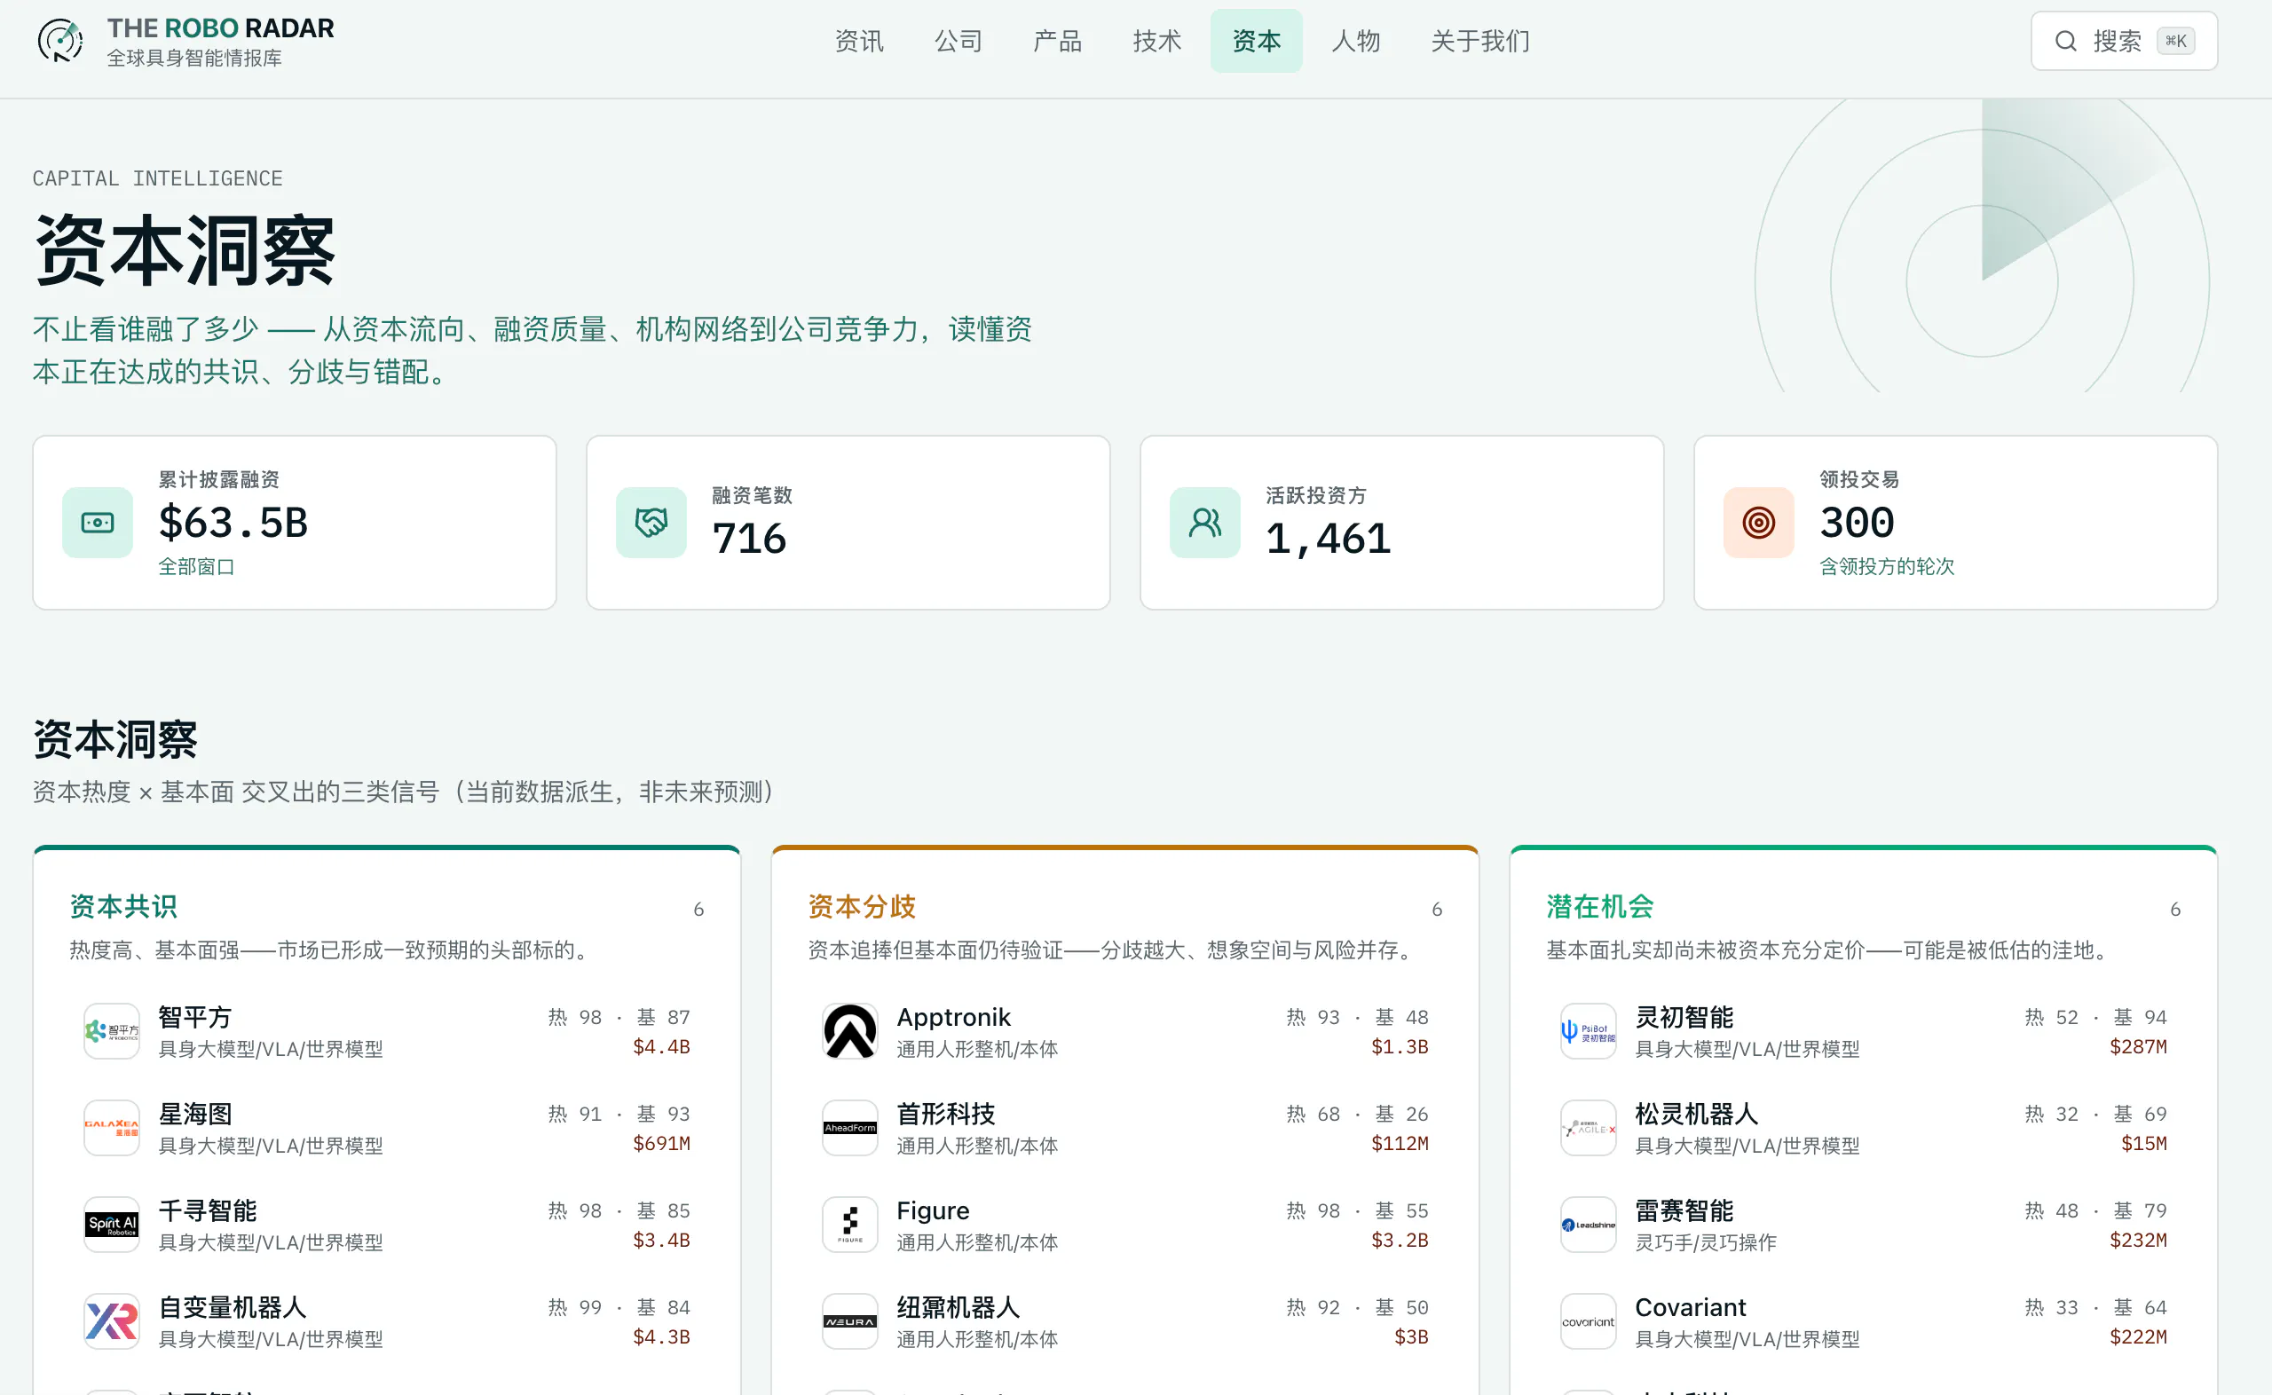Viewport: 2272px width, 1395px height.
Task: Open 自变量机器人 company name link
Action: (x=233, y=1307)
